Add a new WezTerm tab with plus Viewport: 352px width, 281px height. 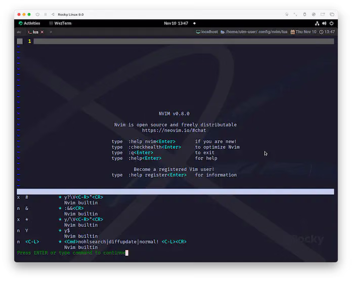(x=51, y=32)
